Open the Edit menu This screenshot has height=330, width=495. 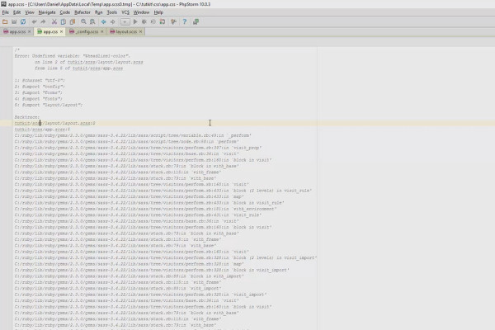point(16,12)
